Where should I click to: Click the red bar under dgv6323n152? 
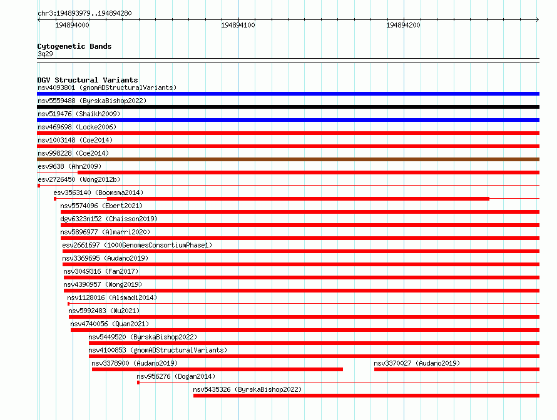300,225
